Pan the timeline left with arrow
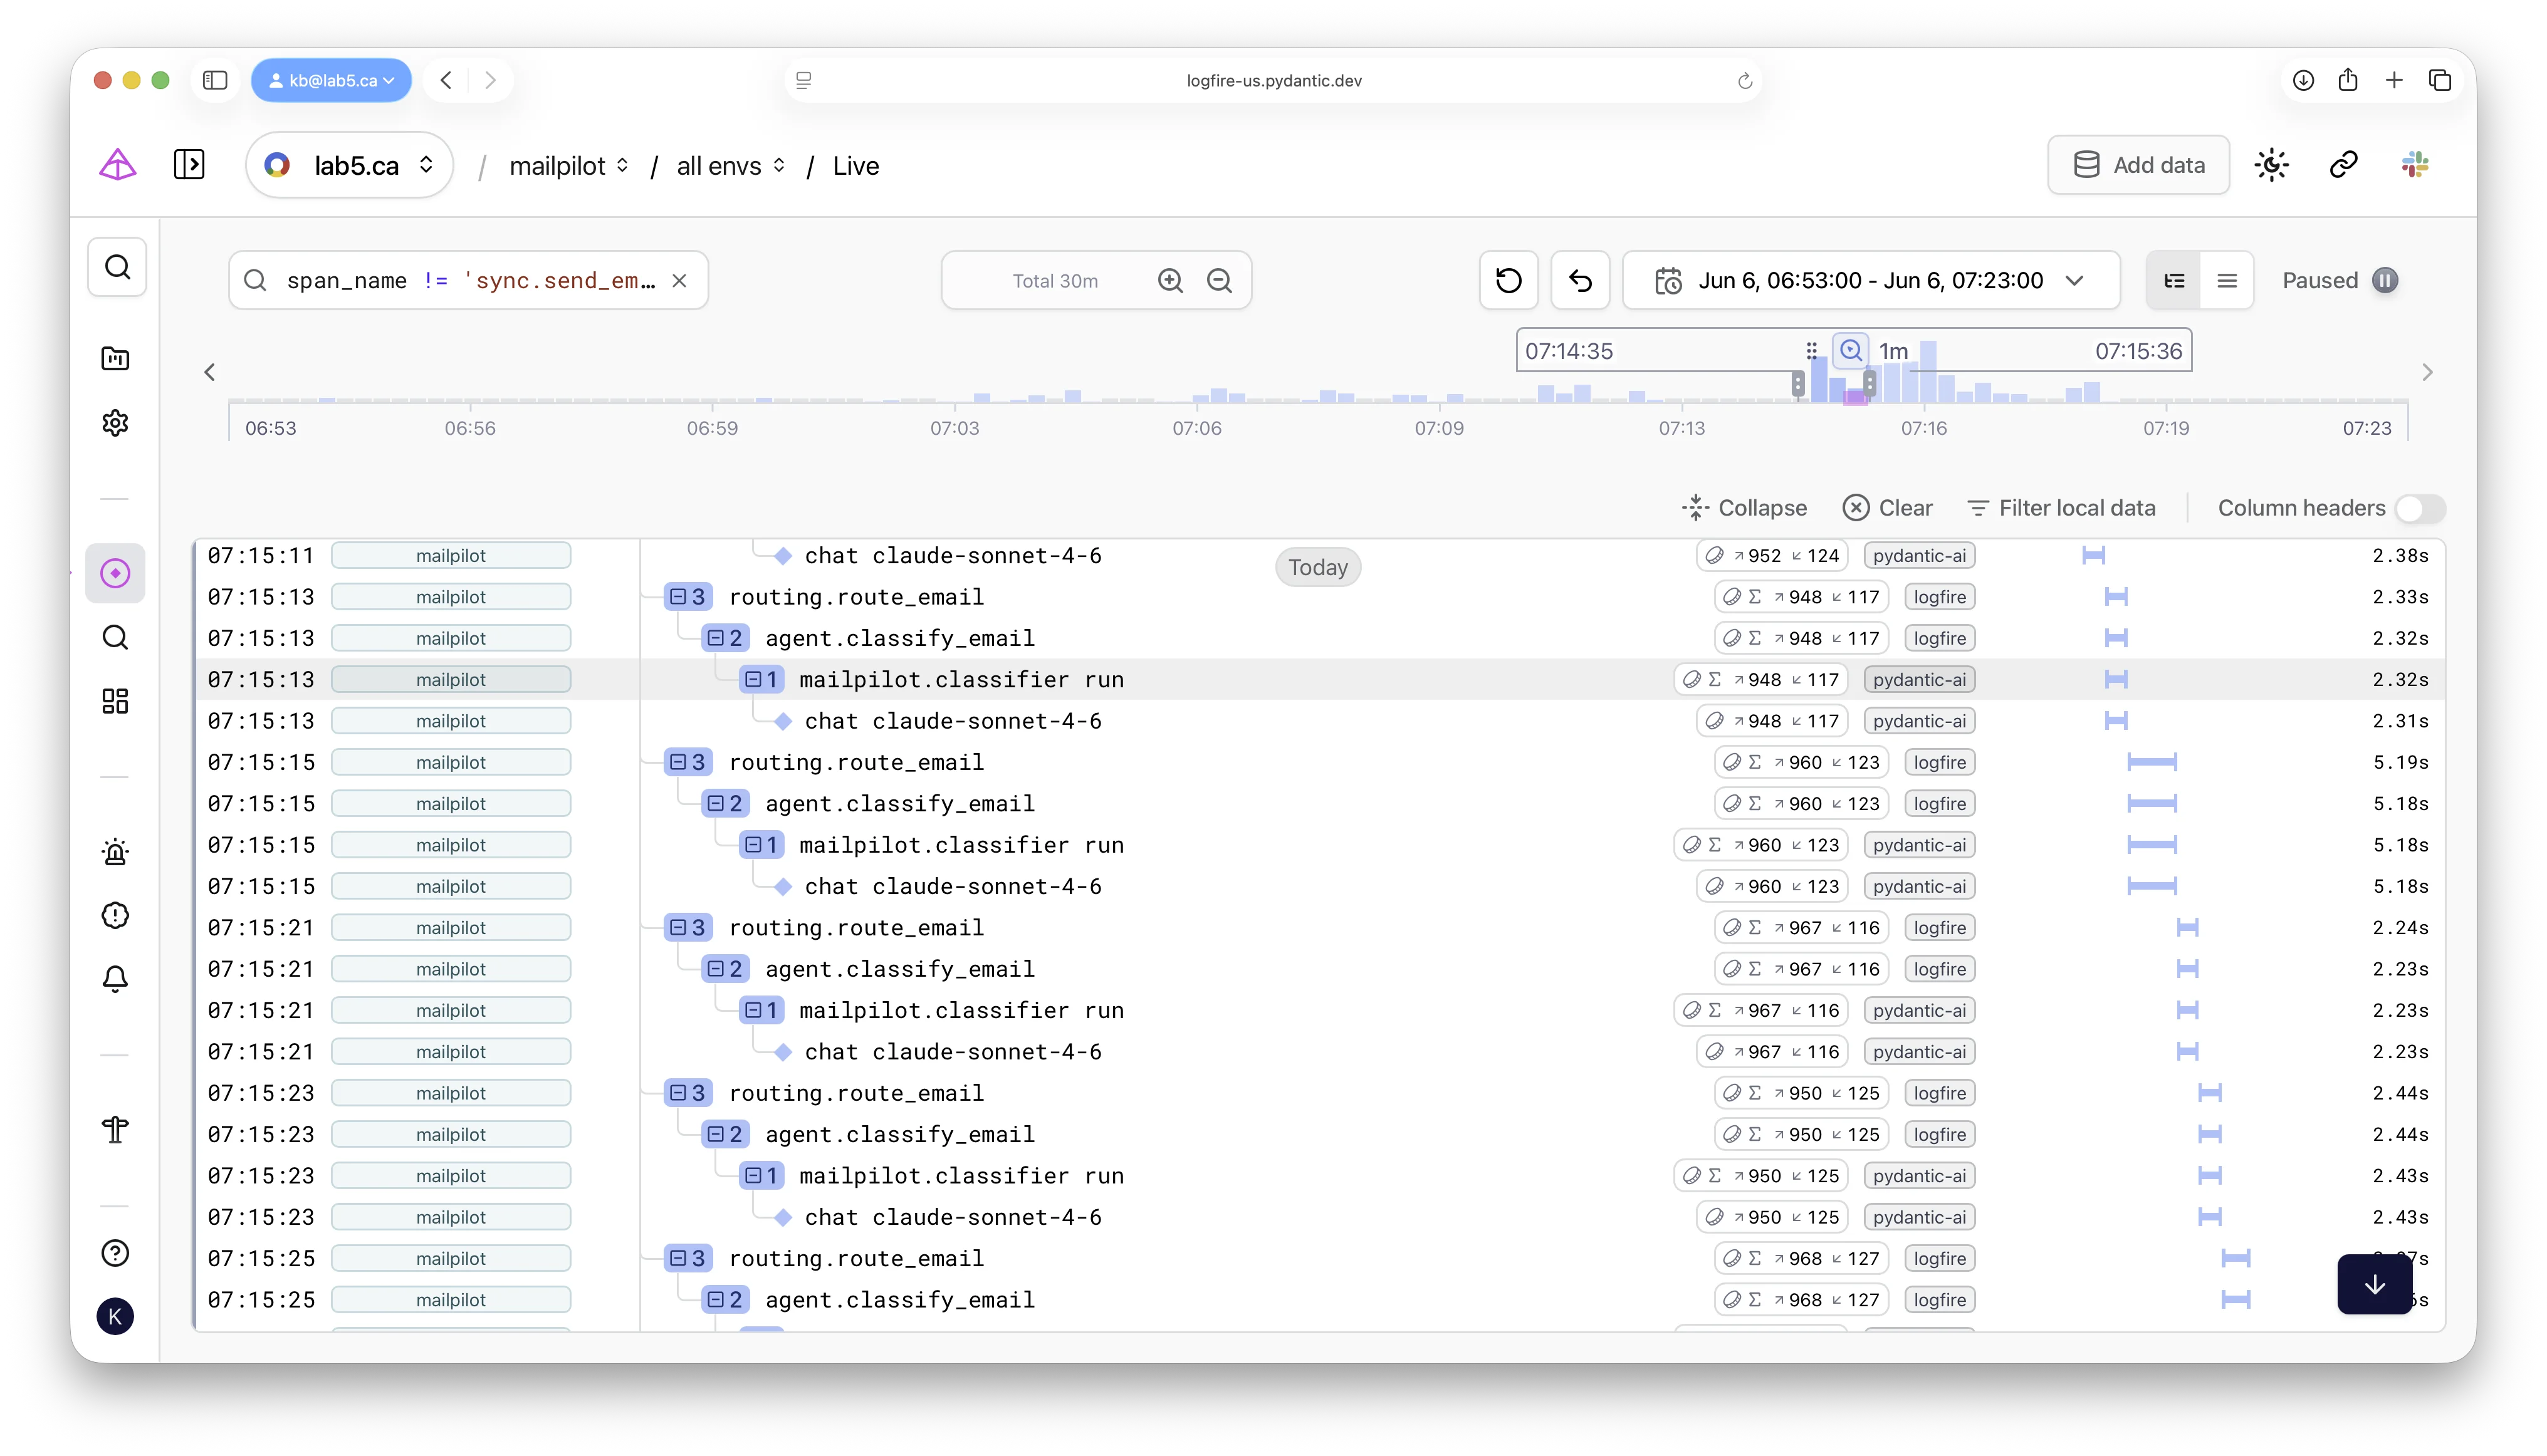The height and width of the screenshot is (1456, 2547). (209, 372)
